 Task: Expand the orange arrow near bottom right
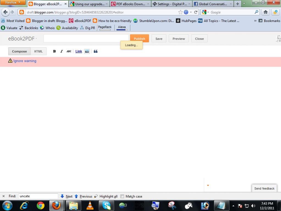(208, 185)
